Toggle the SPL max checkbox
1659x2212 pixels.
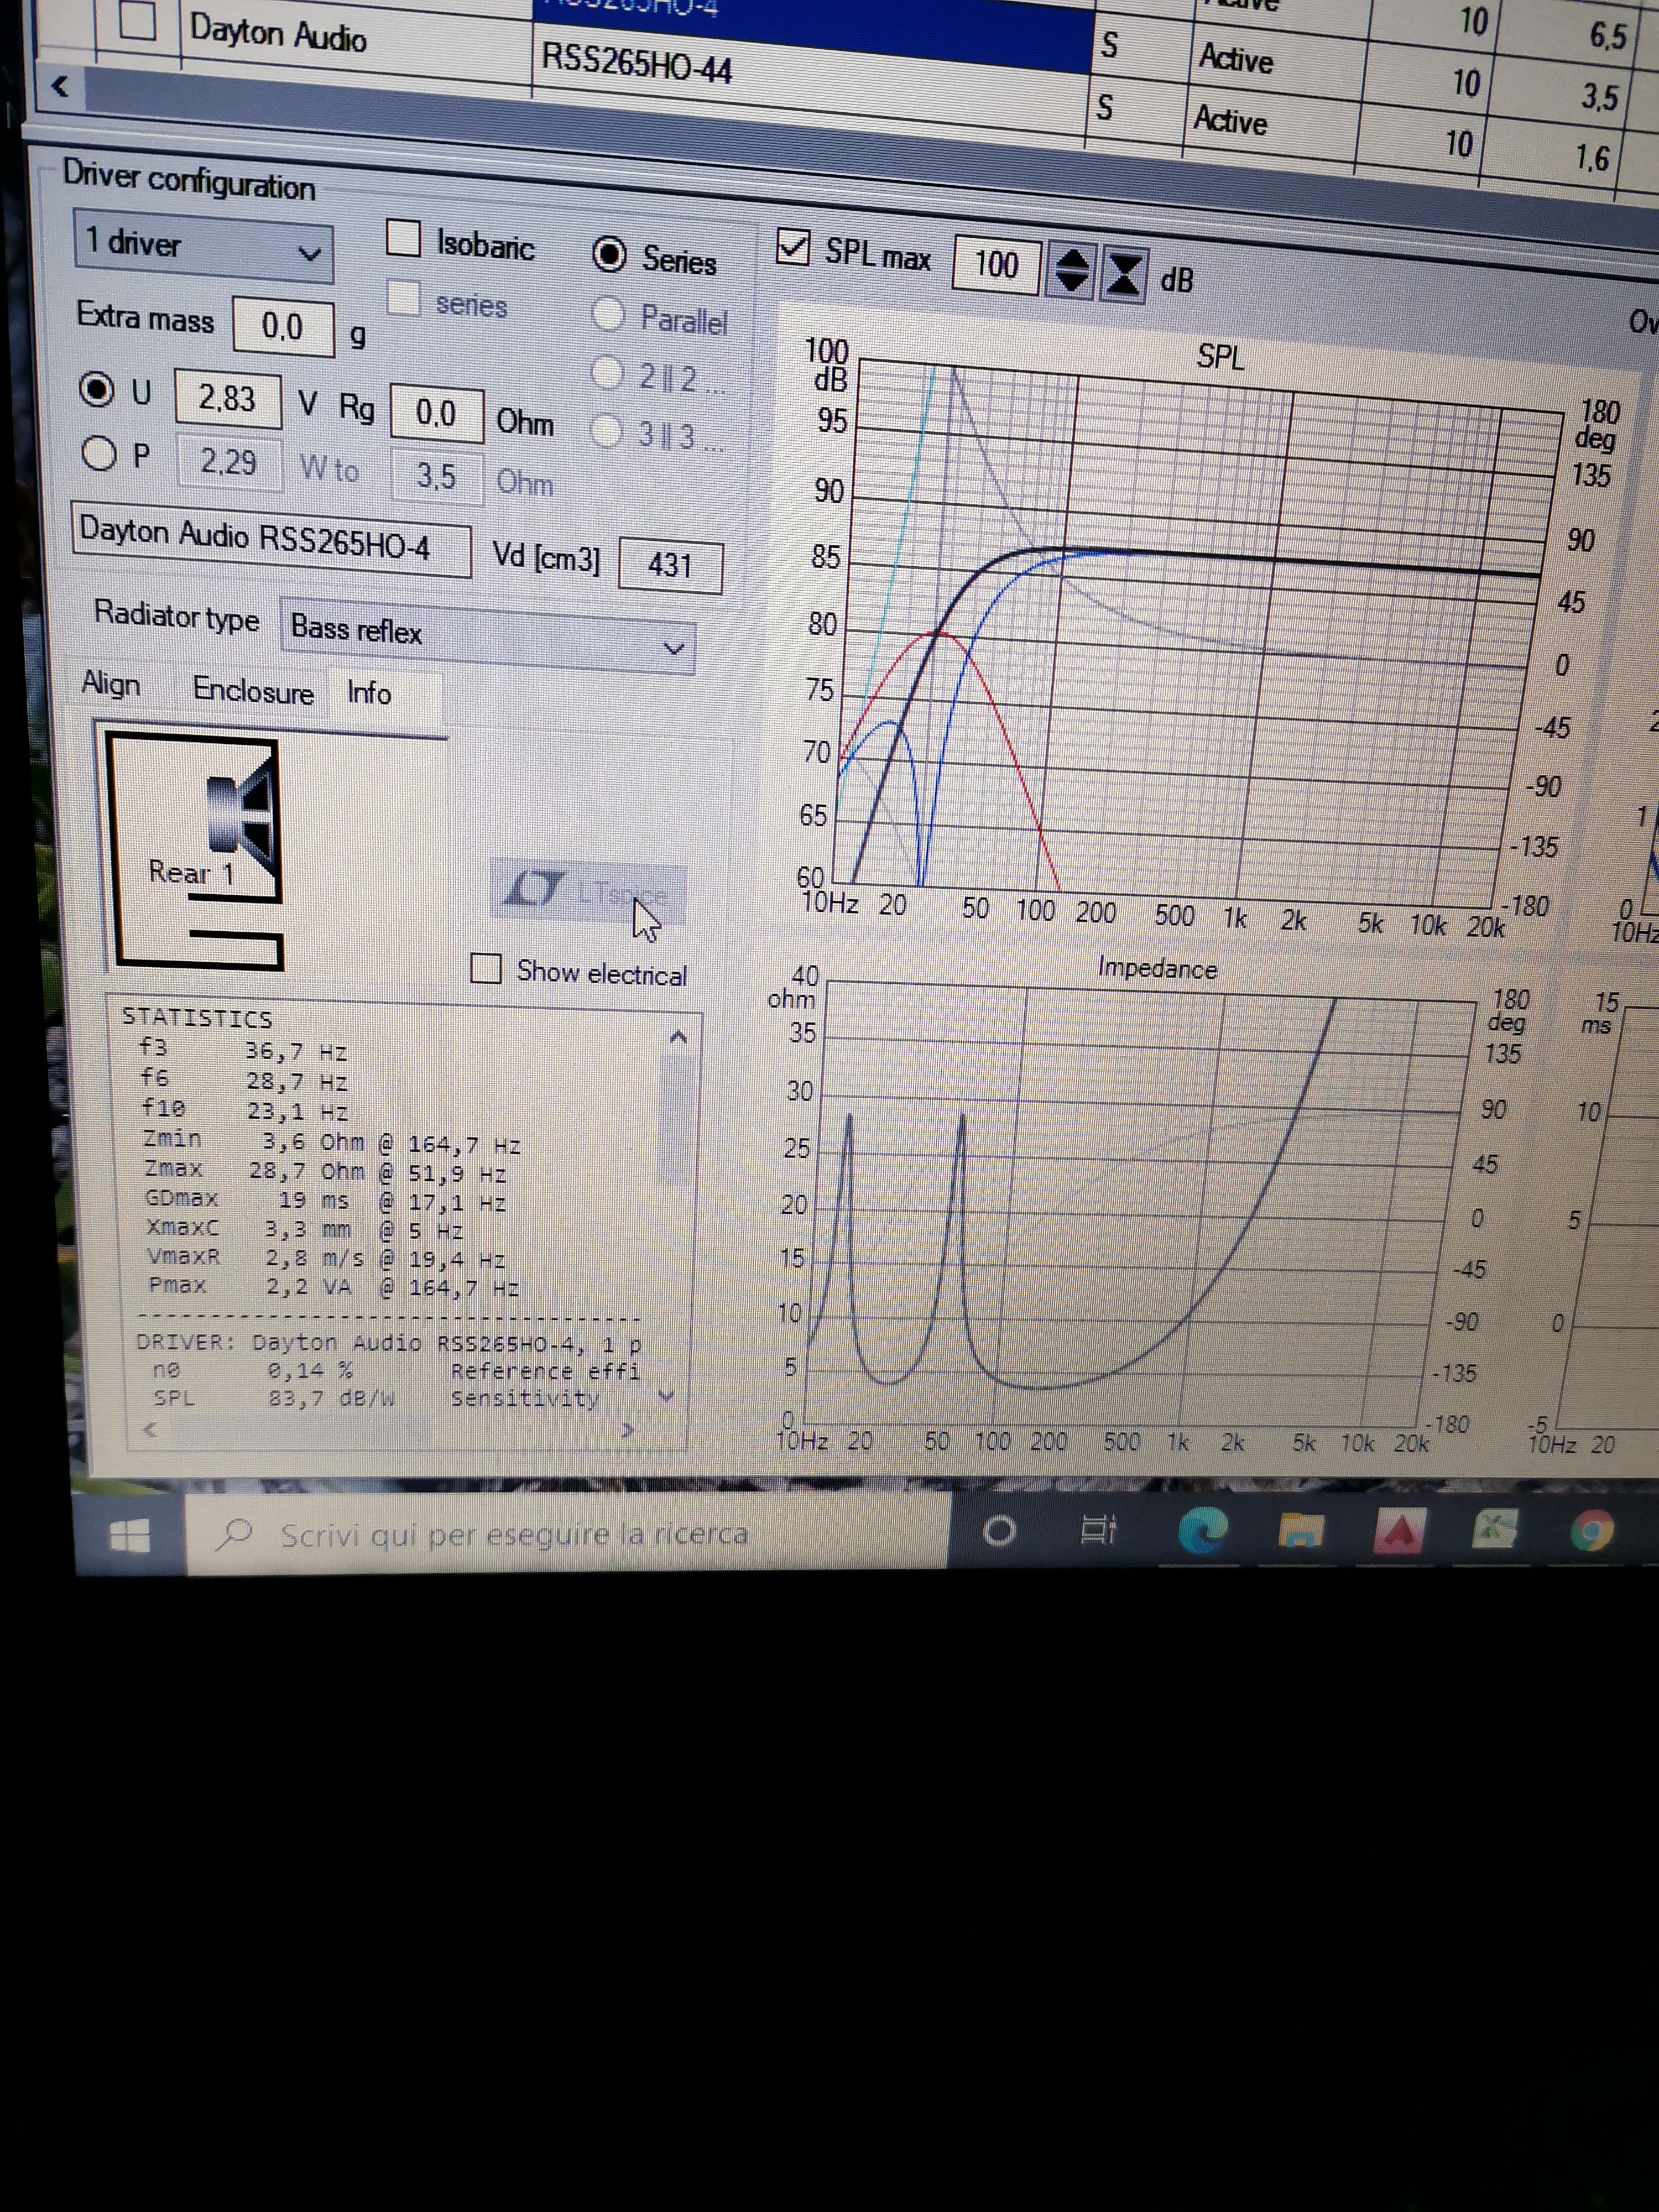click(x=793, y=246)
